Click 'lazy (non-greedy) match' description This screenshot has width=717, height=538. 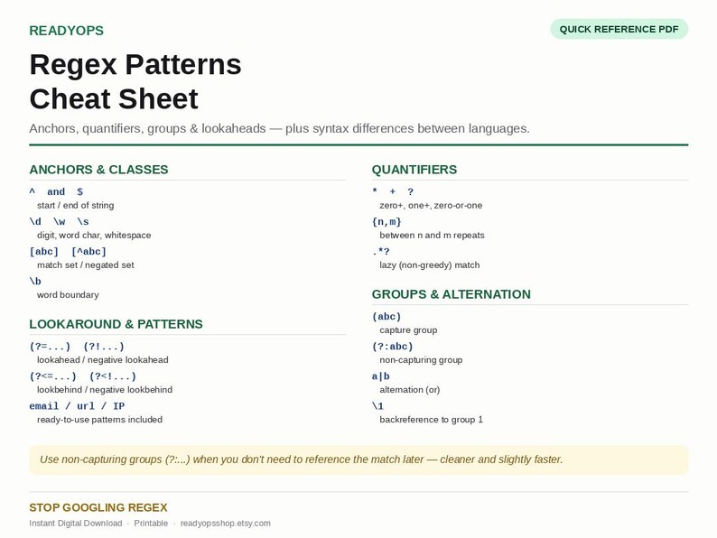click(x=429, y=265)
